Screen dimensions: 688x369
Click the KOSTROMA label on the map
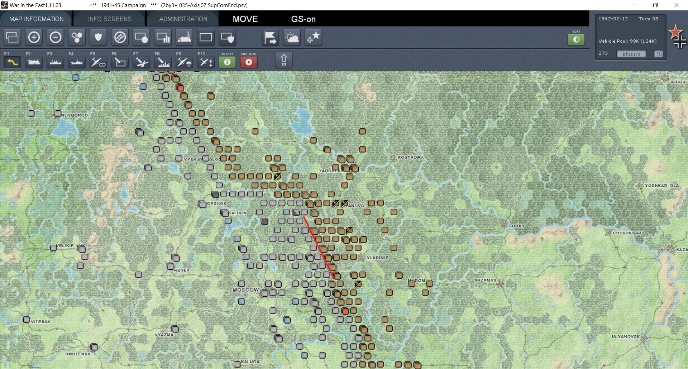click(411, 157)
